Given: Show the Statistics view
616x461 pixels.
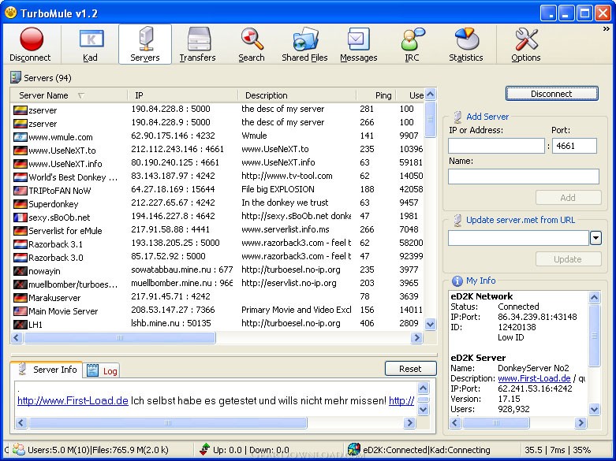Looking at the screenshot, I should point(465,44).
